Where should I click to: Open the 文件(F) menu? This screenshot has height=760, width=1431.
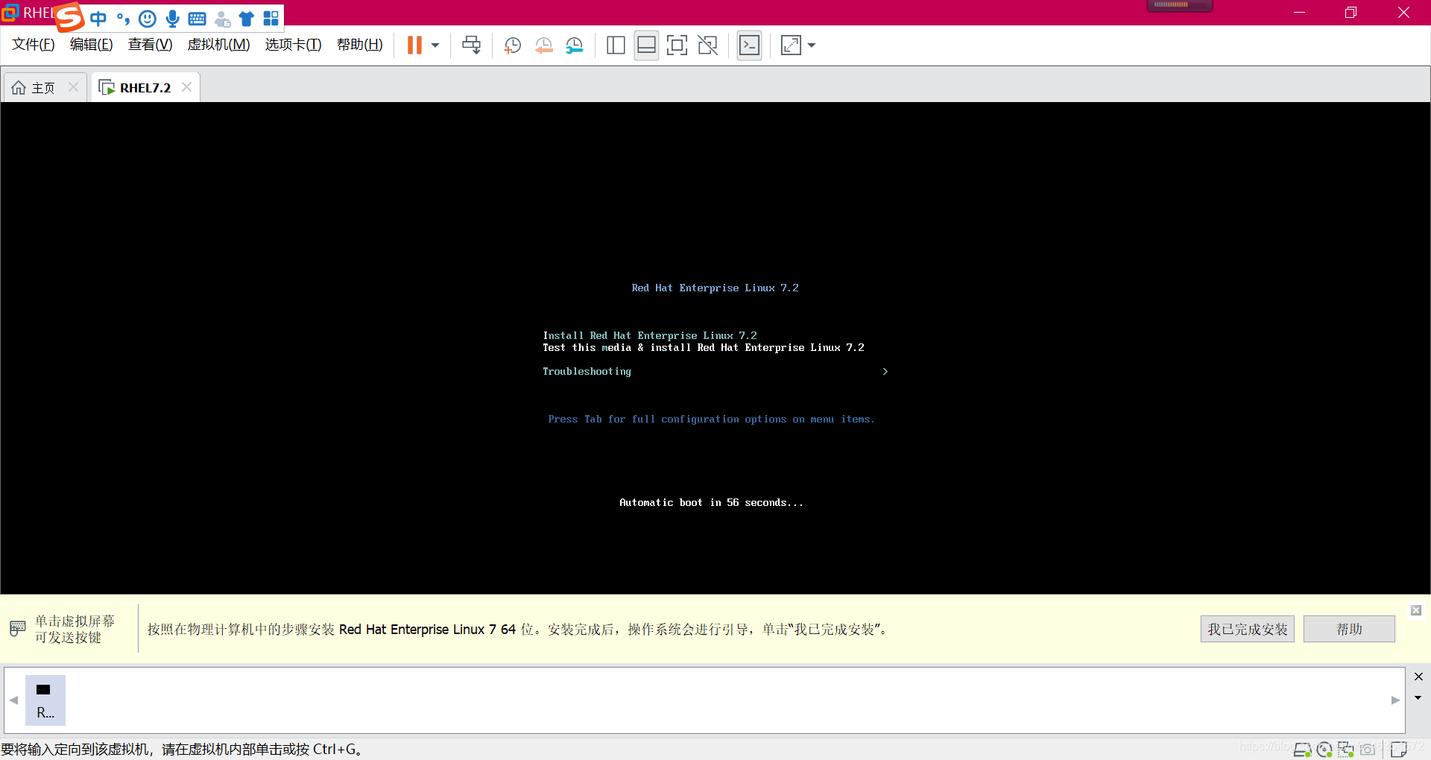[x=34, y=45]
